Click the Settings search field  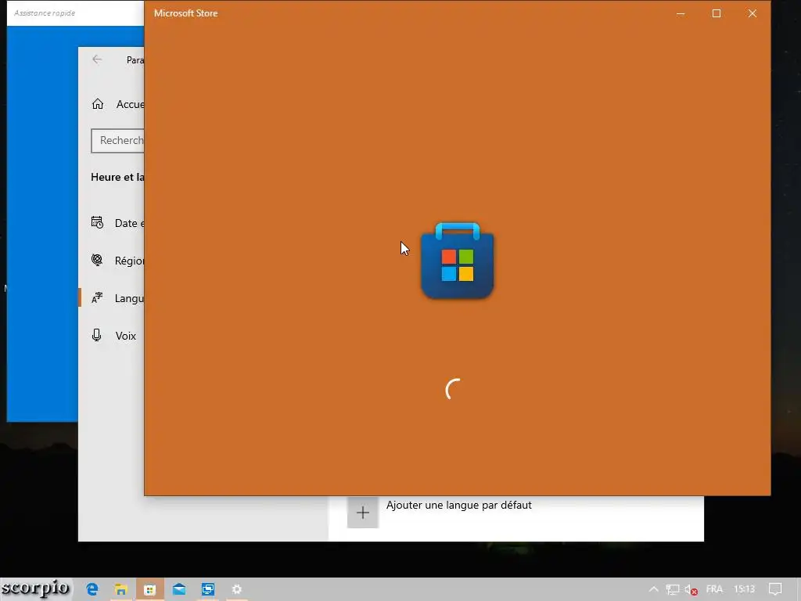117,141
